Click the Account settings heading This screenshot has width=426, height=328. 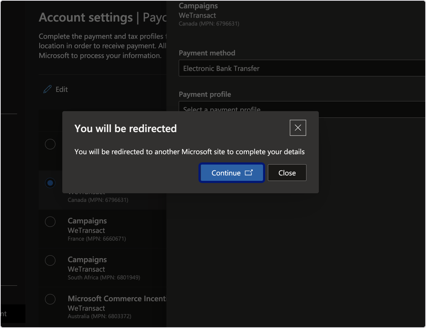click(x=86, y=17)
